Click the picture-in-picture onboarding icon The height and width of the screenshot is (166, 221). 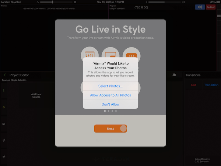tap(110, 55)
